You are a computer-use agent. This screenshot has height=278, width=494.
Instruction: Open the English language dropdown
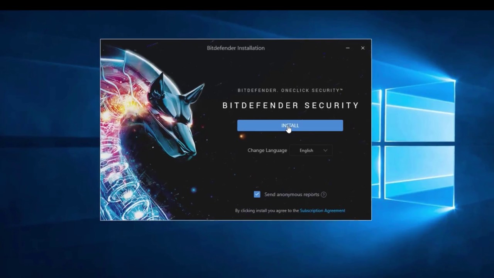(311, 151)
